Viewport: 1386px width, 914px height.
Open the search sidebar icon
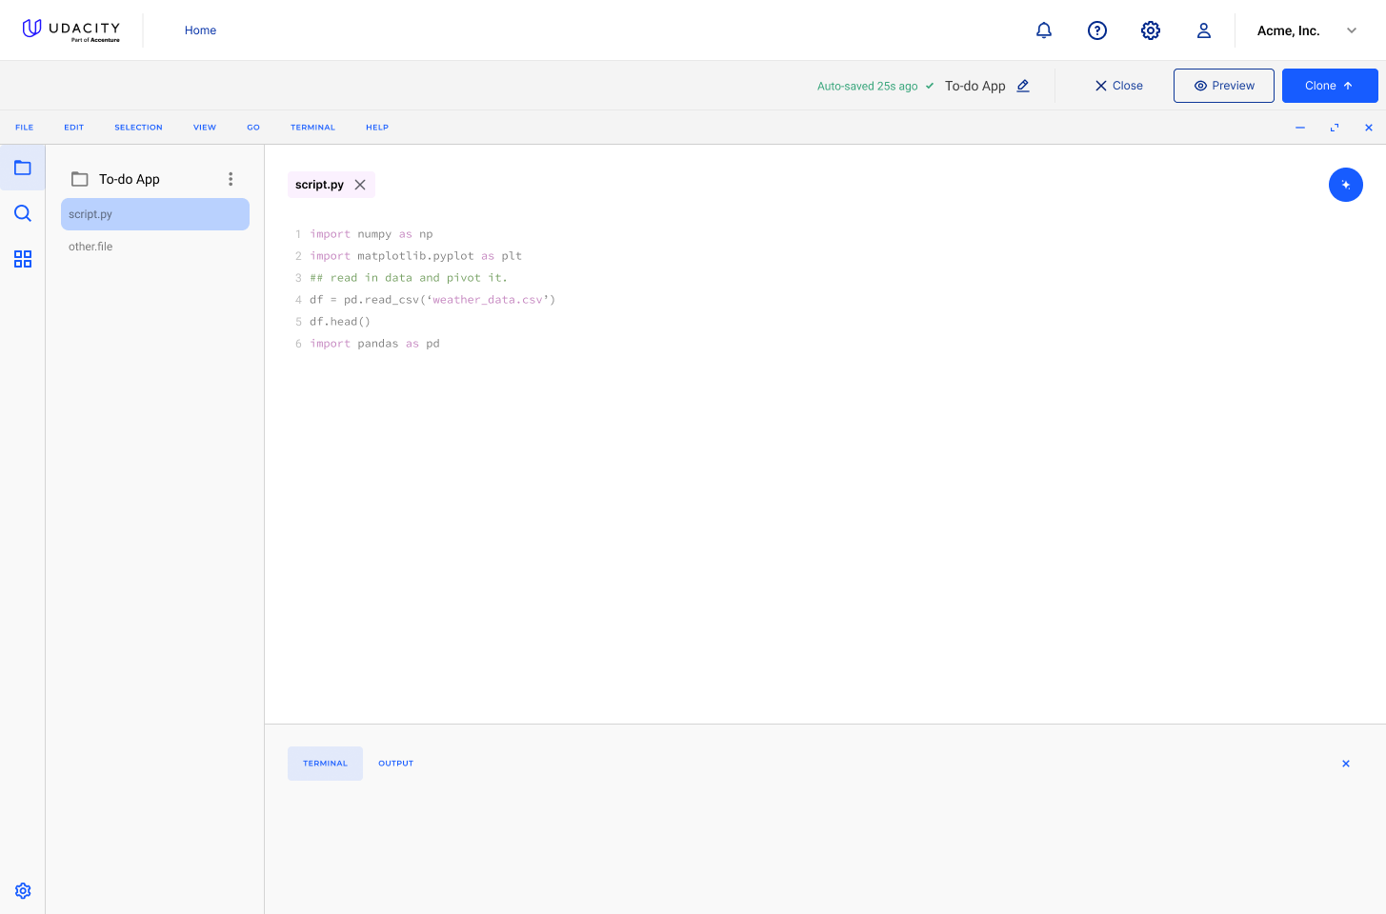tap(23, 213)
